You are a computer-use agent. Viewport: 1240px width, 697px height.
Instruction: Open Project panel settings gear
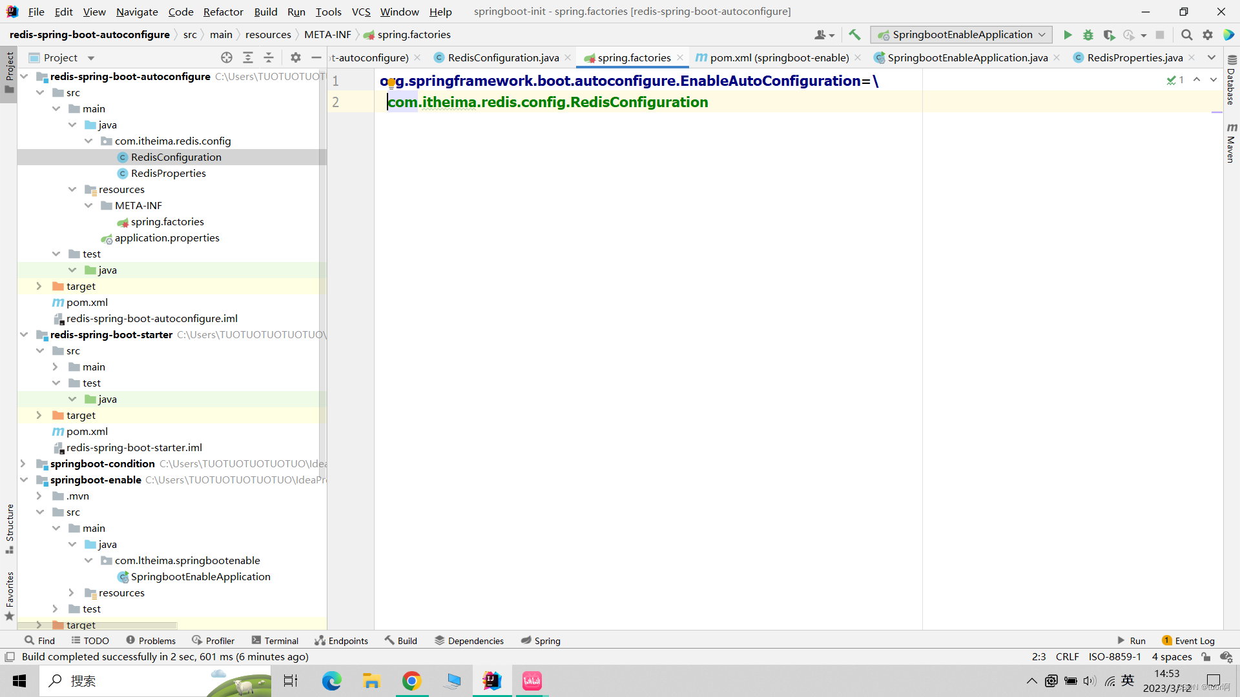click(296, 57)
